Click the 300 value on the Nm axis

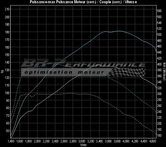(x=159, y=94)
